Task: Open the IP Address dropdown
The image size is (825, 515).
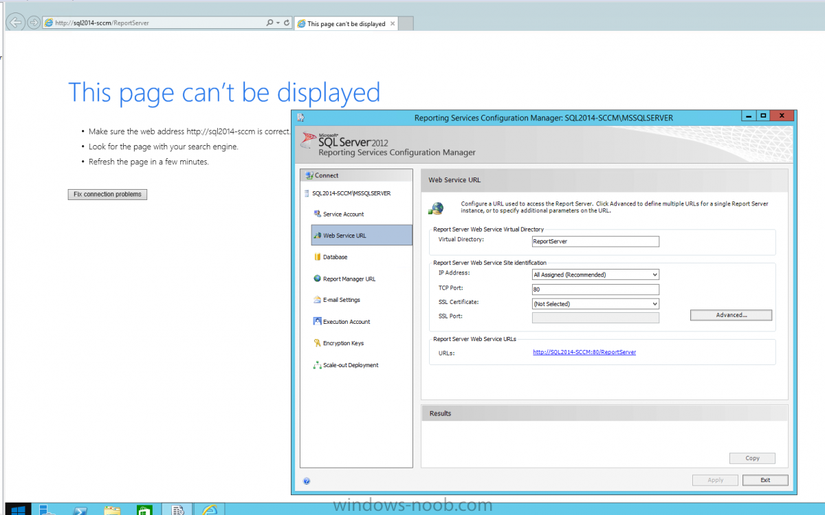Action: (x=654, y=274)
